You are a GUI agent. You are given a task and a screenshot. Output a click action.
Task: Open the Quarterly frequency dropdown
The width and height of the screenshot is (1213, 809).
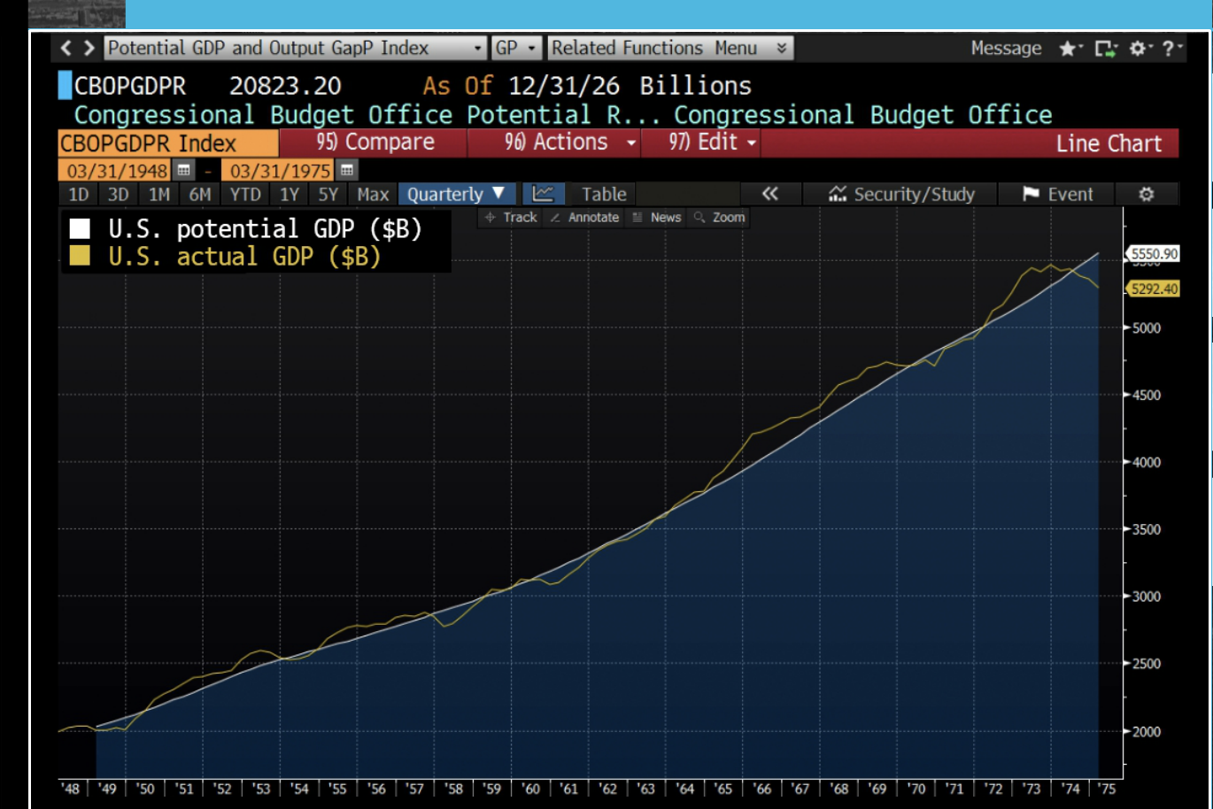tap(456, 194)
